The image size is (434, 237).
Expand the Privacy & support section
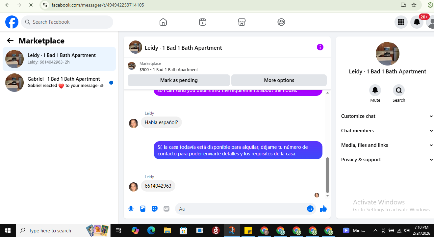click(387, 160)
